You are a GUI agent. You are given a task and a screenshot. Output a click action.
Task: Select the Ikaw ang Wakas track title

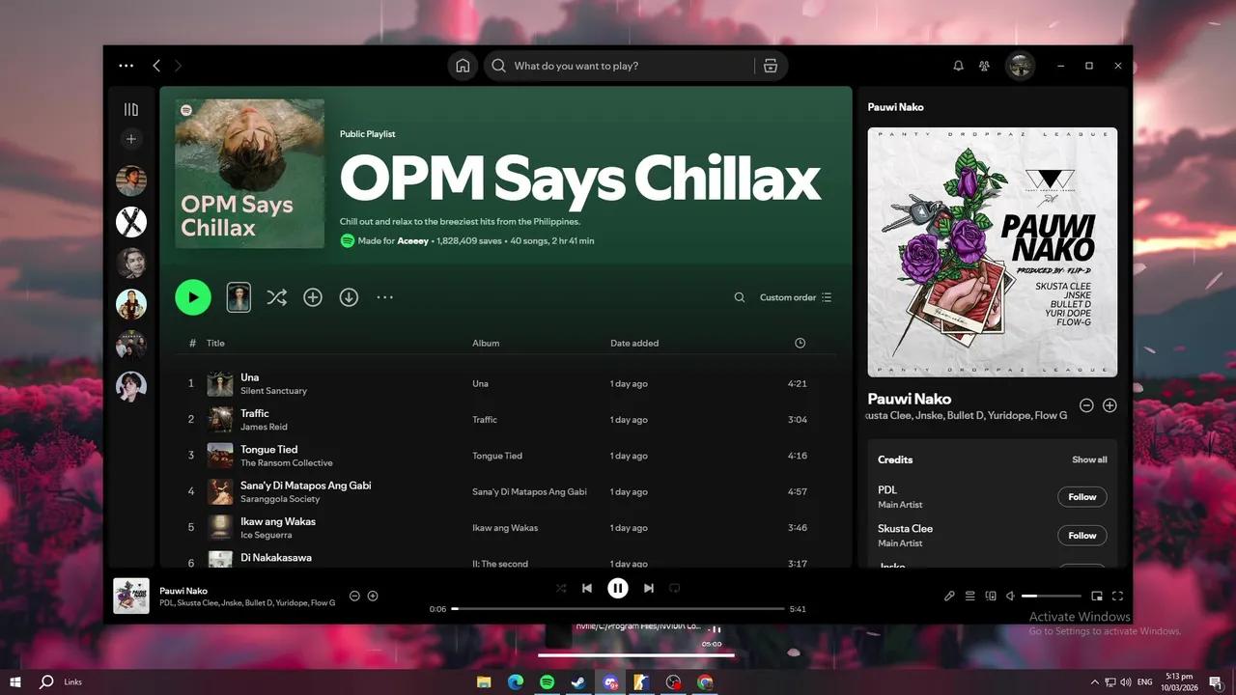(x=278, y=521)
